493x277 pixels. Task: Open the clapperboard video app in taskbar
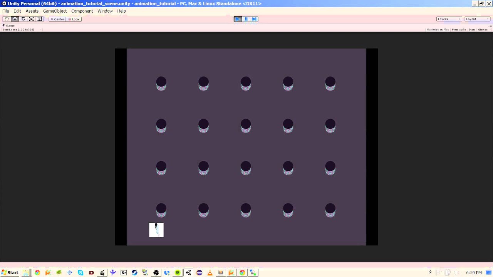coord(102,272)
